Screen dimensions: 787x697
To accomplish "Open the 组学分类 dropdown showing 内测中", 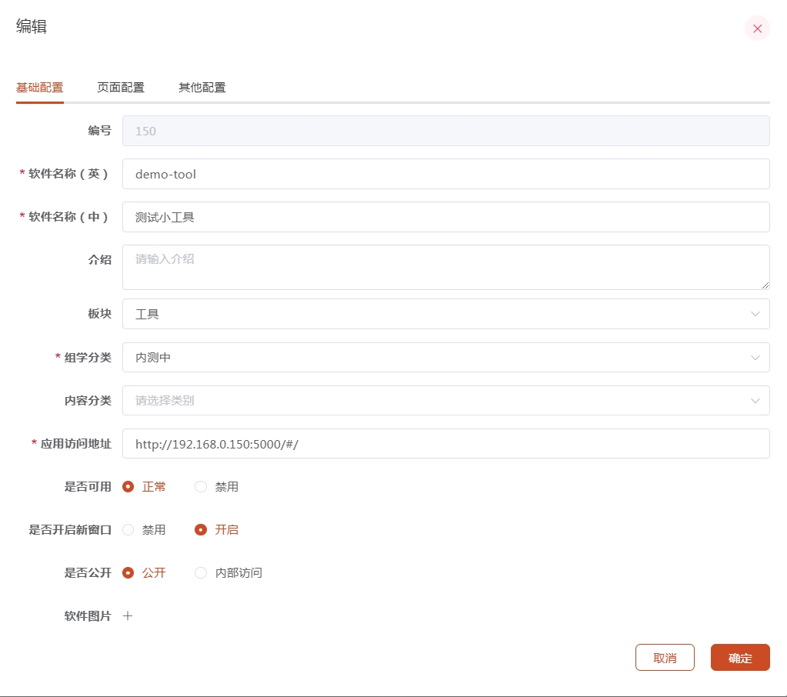I will 446,357.
